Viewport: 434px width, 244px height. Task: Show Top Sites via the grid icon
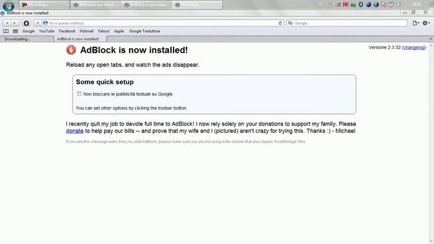16,31
